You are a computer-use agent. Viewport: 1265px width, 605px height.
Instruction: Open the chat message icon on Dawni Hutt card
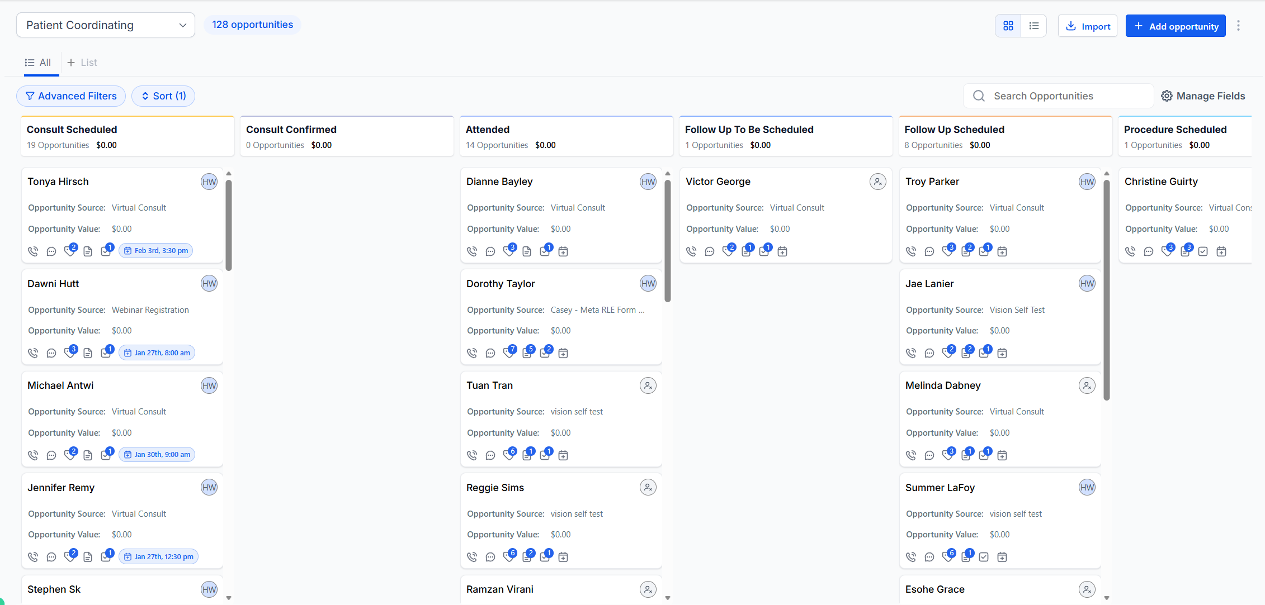51,353
